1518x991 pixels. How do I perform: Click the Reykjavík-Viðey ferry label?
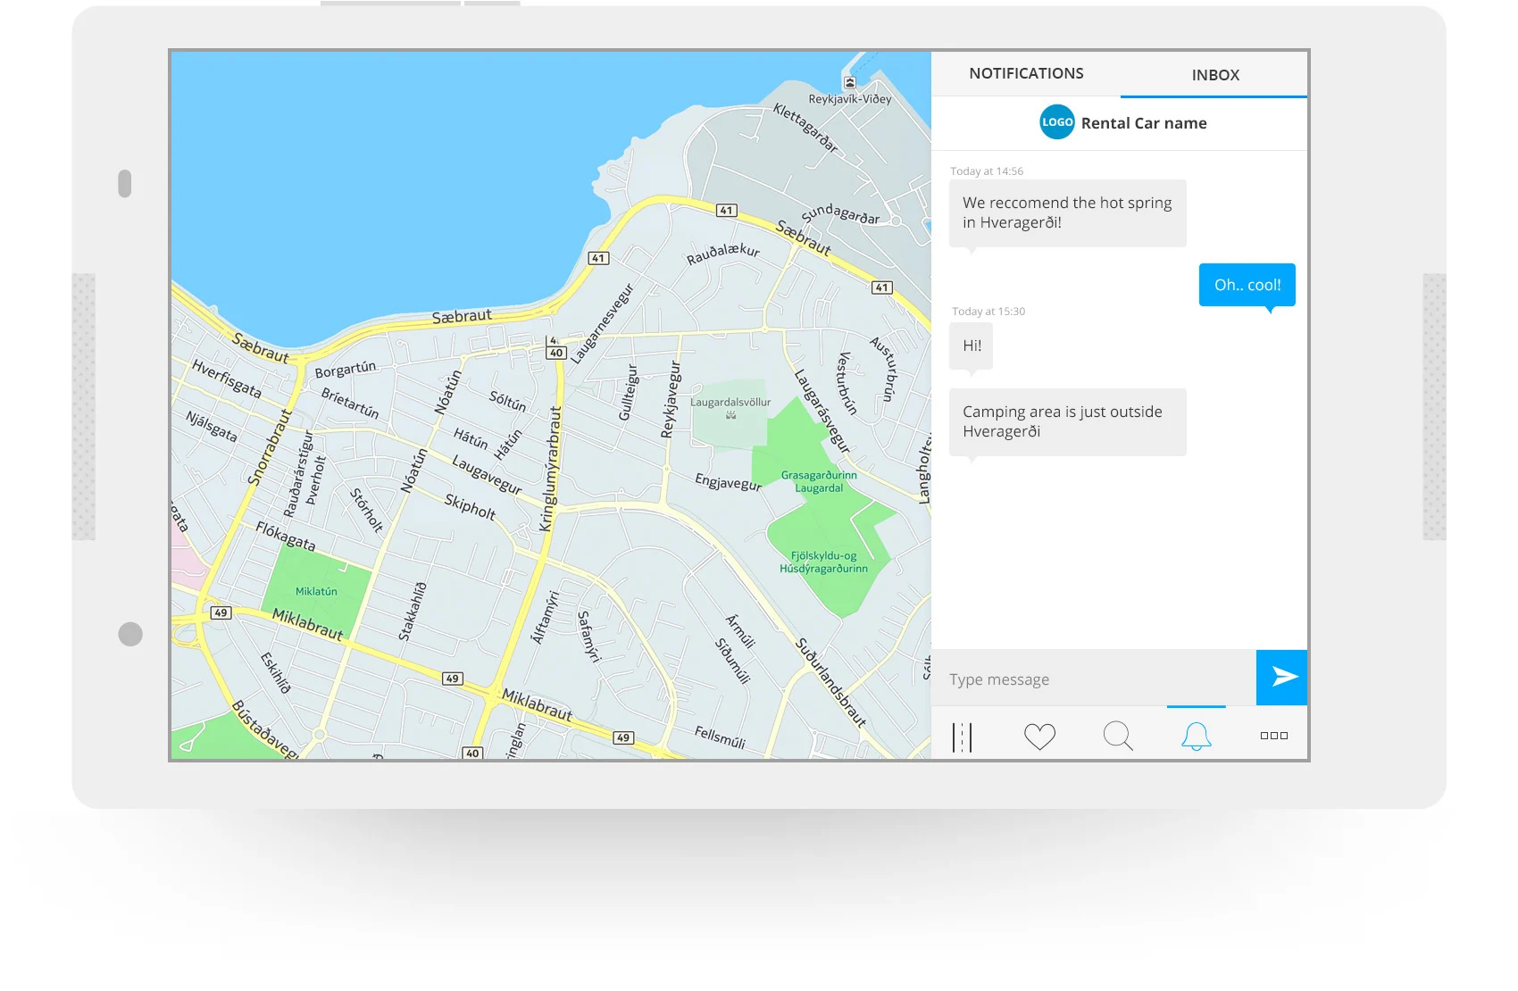(x=850, y=99)
